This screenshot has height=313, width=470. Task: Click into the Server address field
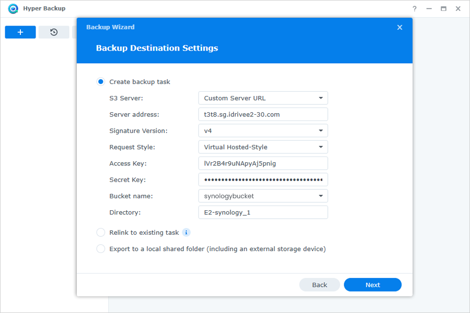263,114
